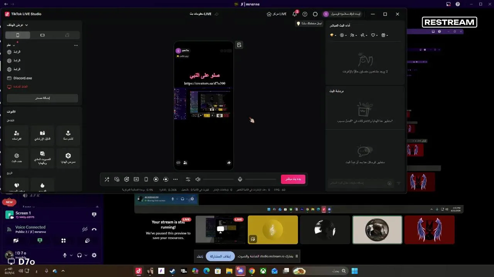Image resolution: width=494 pixels, height=277 pixels.
Task: Open the guide book tool tile
Action: point(42,135)
